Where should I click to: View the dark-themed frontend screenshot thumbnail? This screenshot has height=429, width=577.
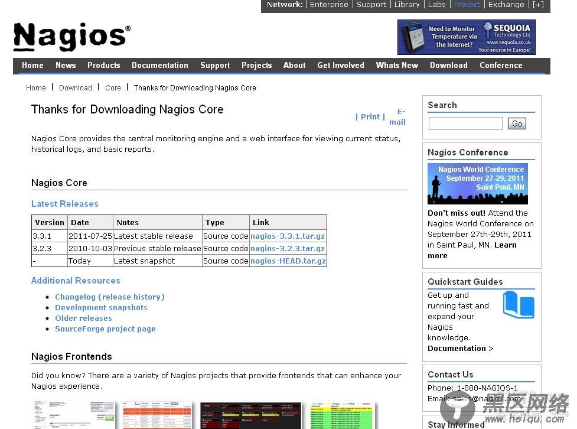[250, 415]
